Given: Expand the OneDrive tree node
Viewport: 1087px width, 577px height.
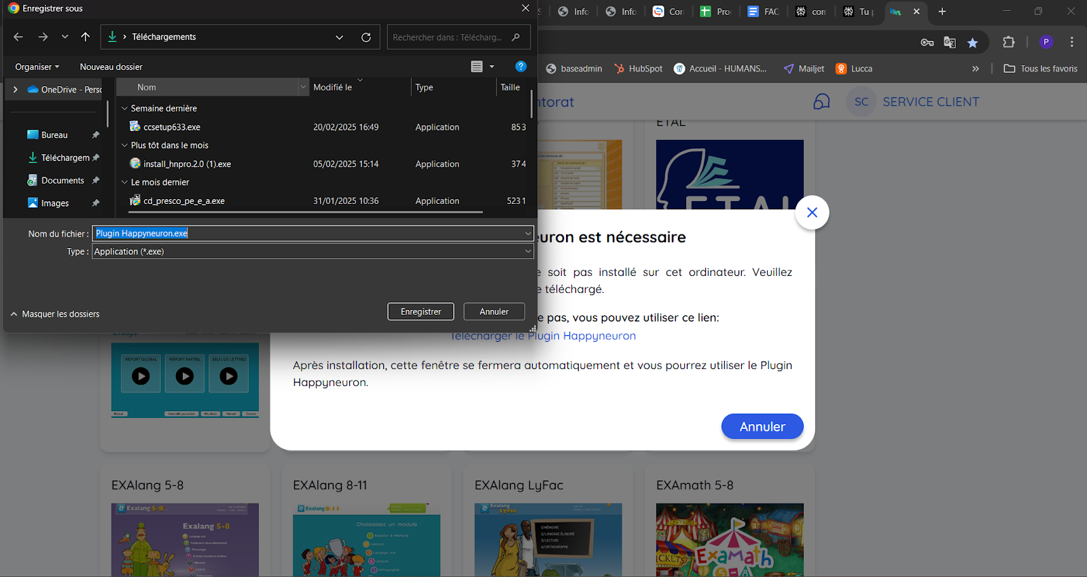Looking at the screenshot, I should pos(15,90).
